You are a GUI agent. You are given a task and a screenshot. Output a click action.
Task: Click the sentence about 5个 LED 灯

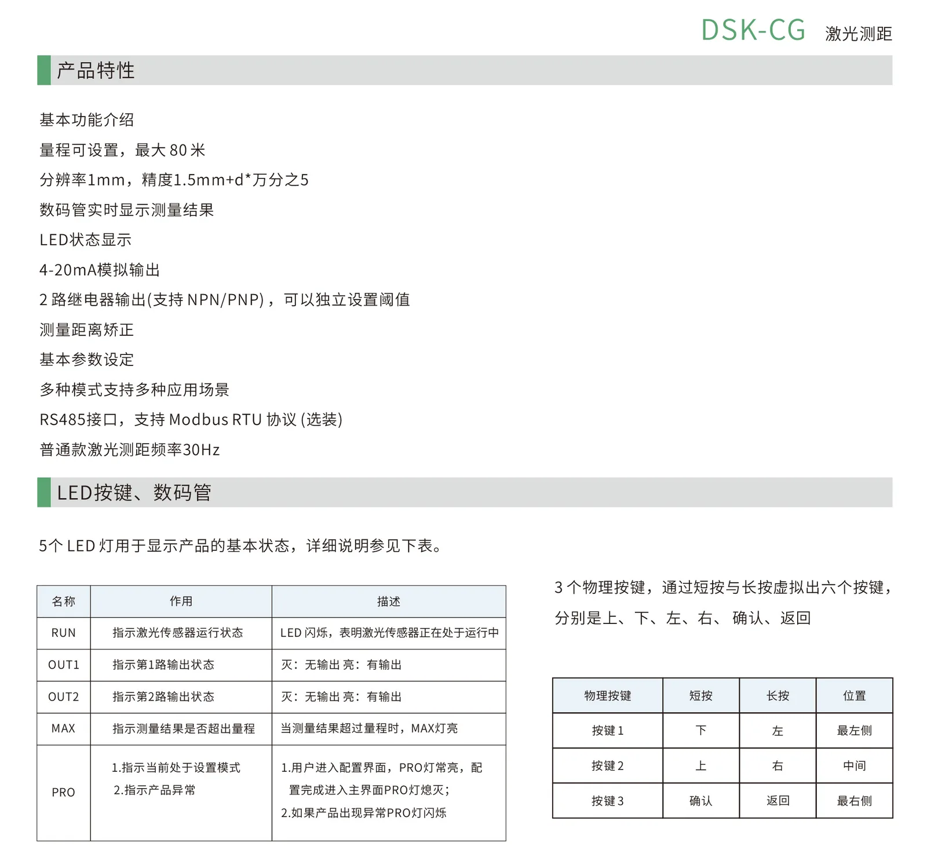click(x=240, y=546)
